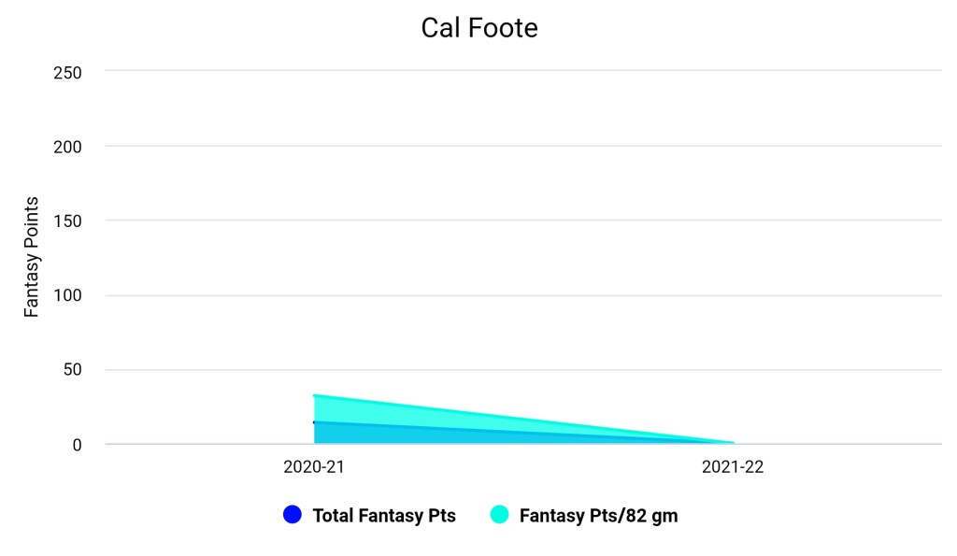Viewport: 957px width, 556px height.
Task: Click the Fantasy Points y-axis title
Action: [x=32, y=257]
